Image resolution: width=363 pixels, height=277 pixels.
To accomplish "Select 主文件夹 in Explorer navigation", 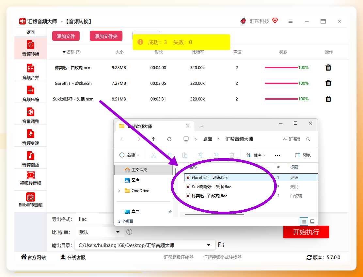I will pyautogui.click(x=144, y=170).
